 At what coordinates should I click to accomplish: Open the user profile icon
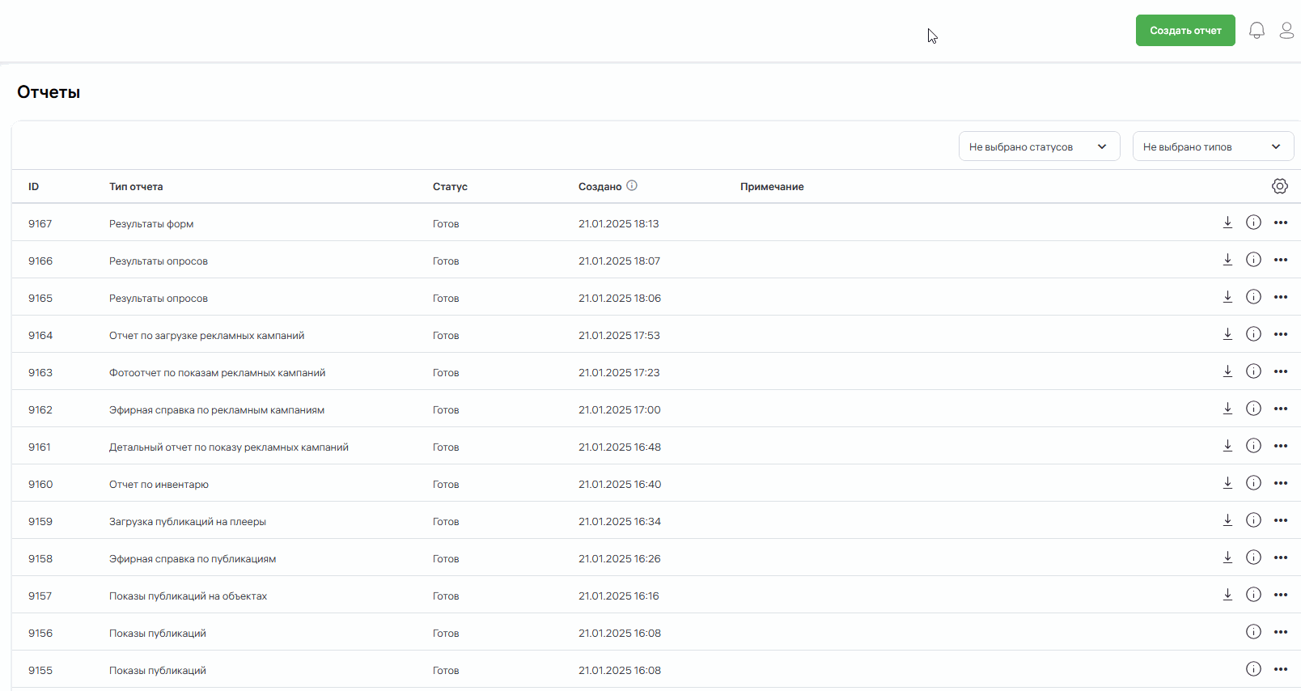coord(1286,31)
